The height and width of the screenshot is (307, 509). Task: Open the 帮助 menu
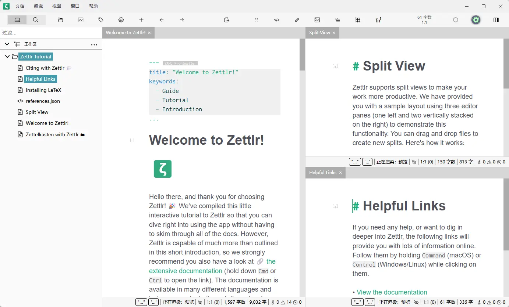coord(93,6)
